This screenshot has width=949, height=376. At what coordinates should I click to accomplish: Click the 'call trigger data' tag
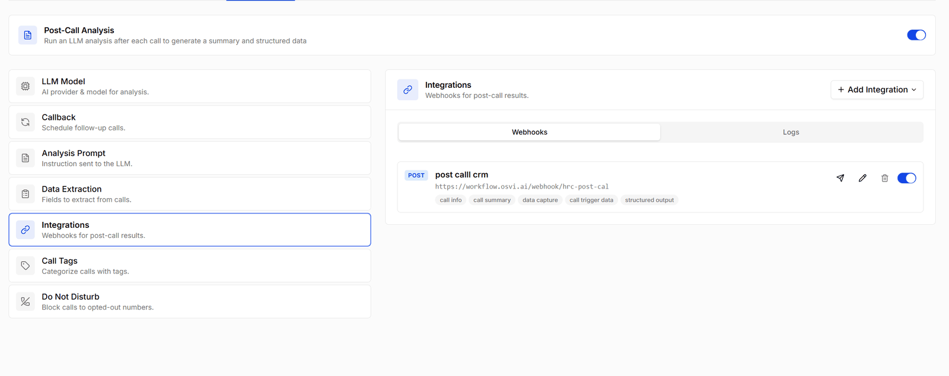tap(591, 200)
